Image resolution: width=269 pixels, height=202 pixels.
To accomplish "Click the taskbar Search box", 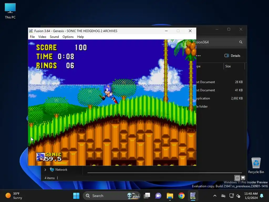I will coord(112,196).
